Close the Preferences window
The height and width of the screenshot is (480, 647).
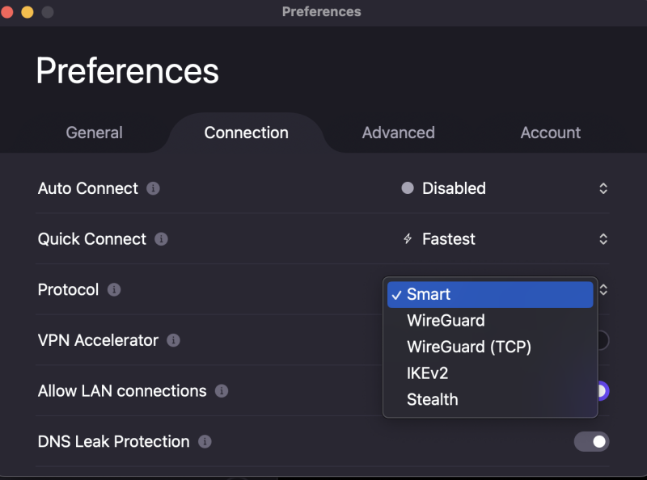7,12
